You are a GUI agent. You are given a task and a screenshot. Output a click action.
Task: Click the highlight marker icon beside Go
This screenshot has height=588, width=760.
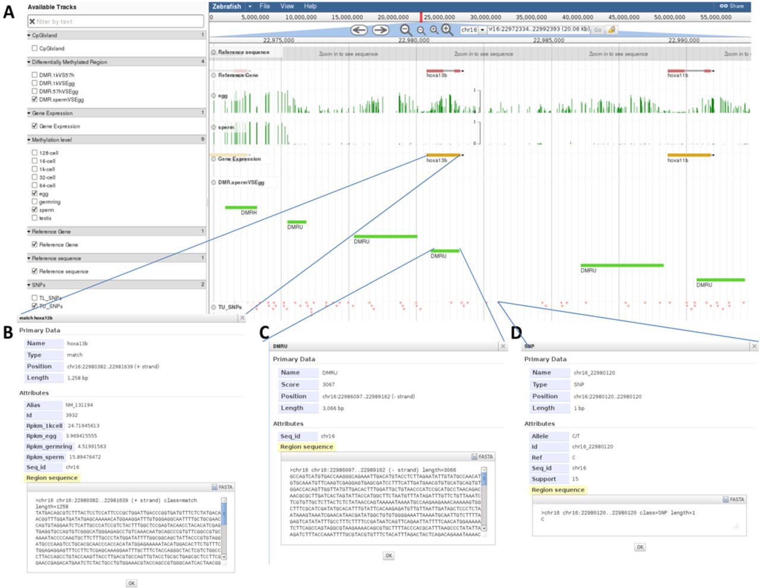pyautogui.click(x=611, y=30)
